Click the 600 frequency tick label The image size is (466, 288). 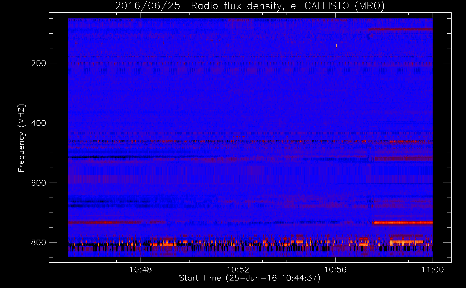pos(38,183)
